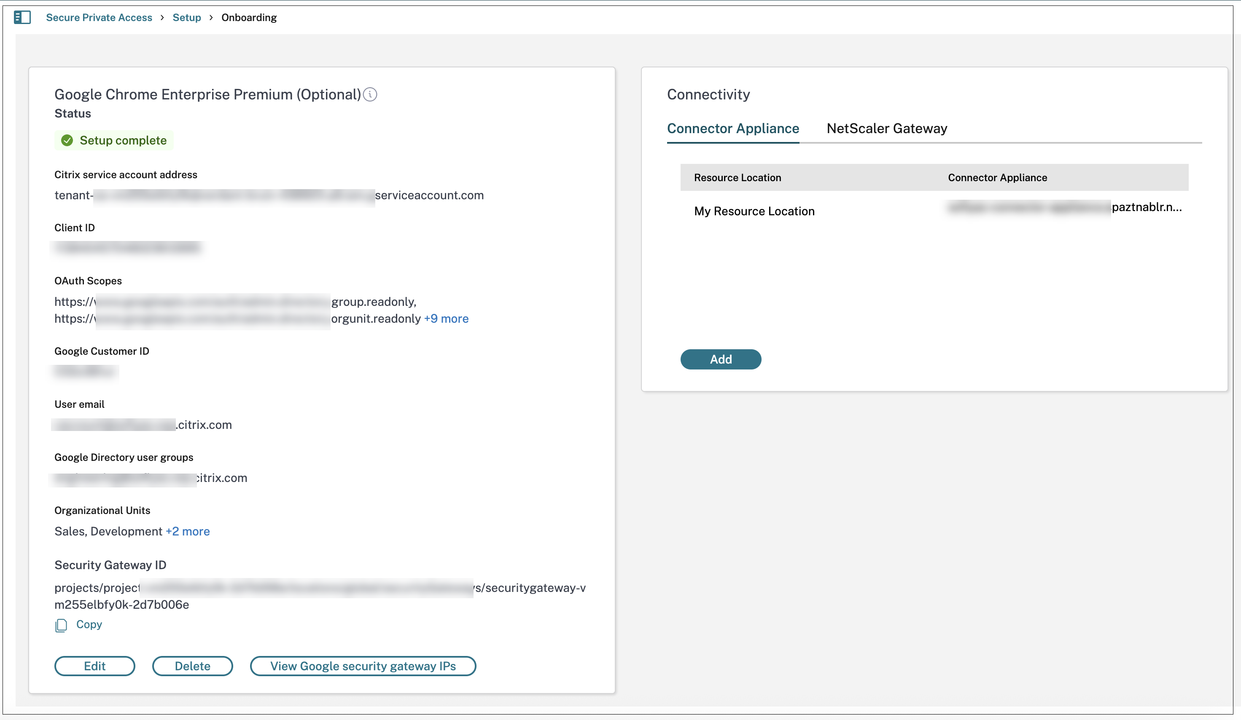Click the Connectivity panel heading
1241x720 pixels.
708,94
